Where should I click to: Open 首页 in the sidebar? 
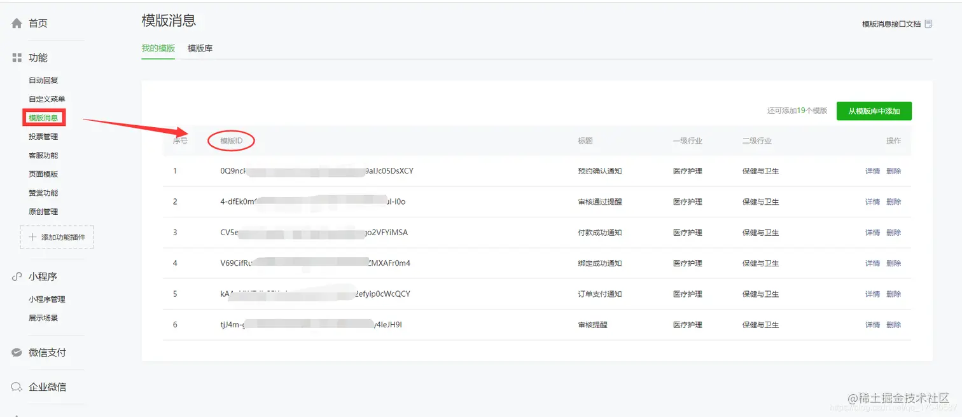38,24
